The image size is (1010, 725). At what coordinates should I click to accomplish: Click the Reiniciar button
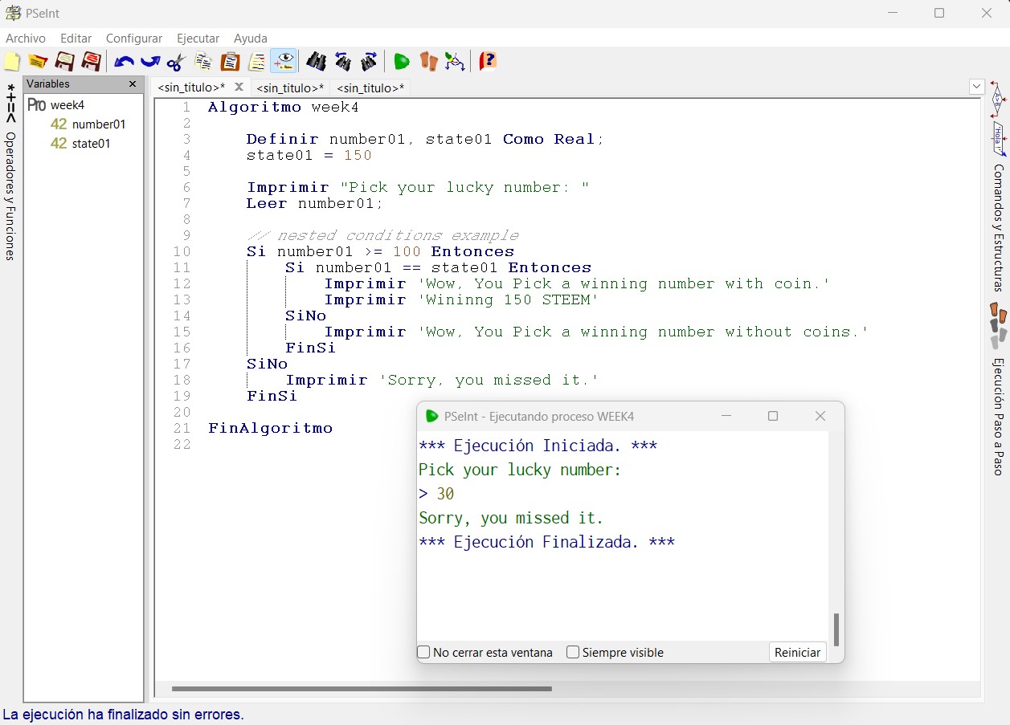coord(797,652)
